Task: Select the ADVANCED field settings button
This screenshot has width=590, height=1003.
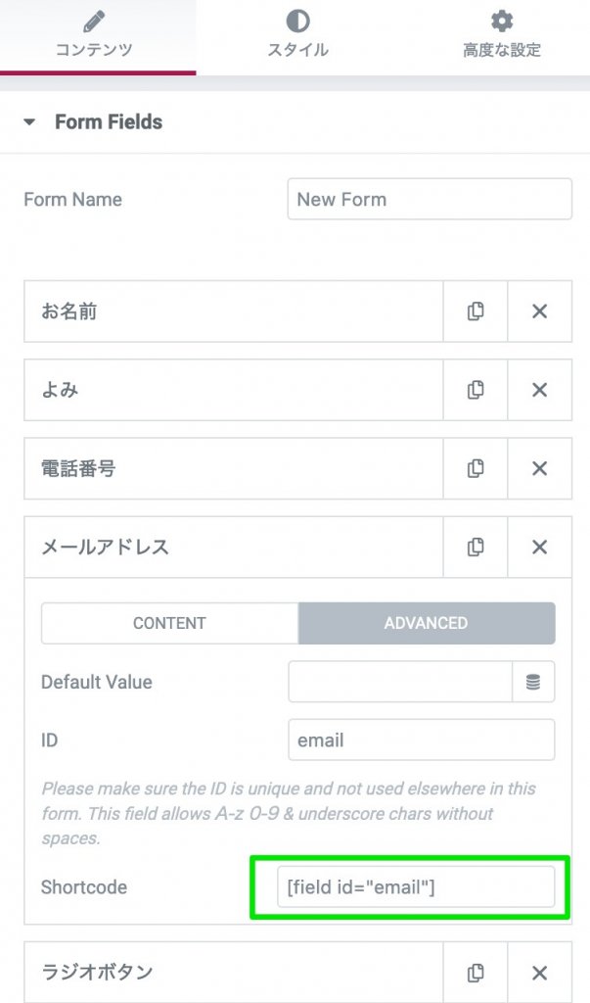Action: tap(426, 623)
